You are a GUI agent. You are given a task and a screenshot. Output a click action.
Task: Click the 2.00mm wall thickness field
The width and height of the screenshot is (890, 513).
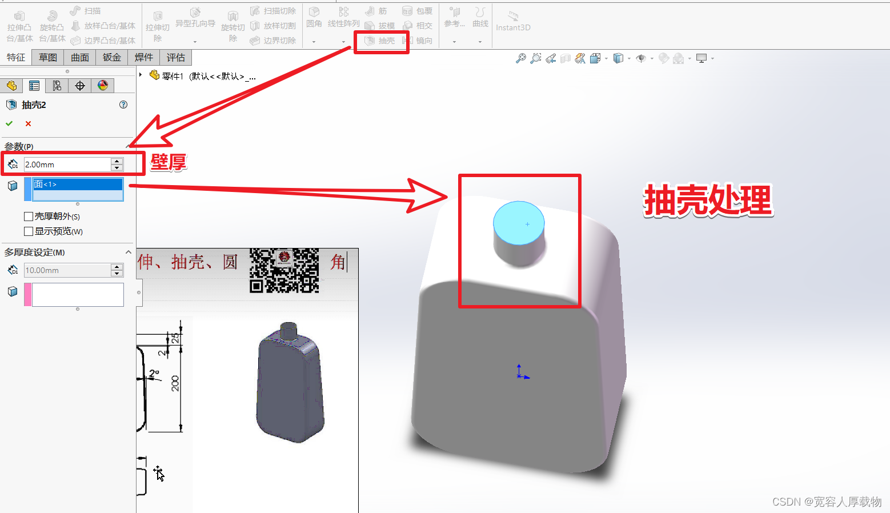coord(67,165)
